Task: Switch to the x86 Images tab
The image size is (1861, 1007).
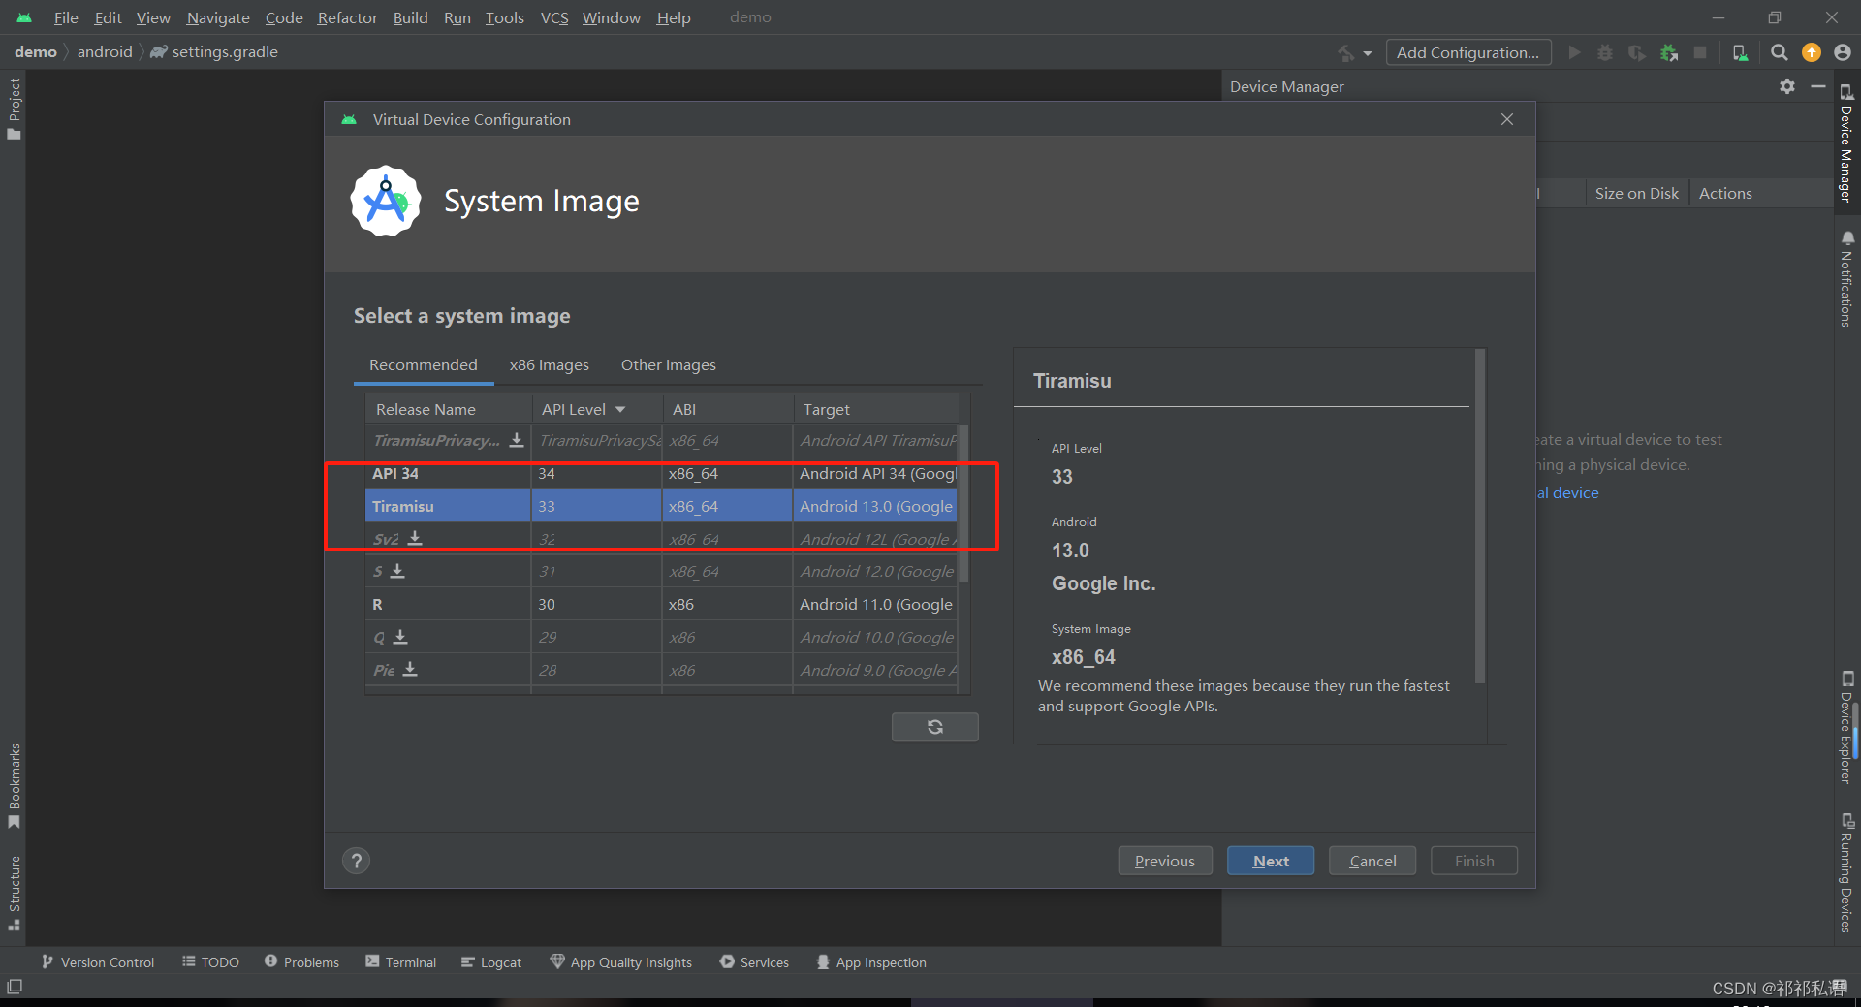Action: 550,365
